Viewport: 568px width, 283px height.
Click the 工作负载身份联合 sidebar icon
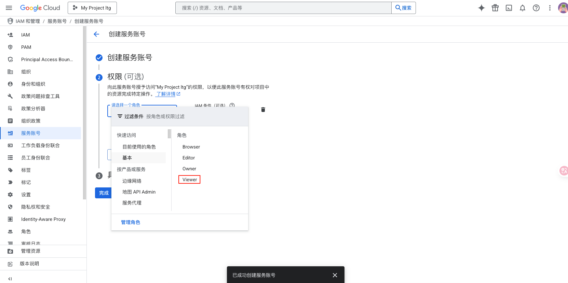pyautogui.click(x=10, y=145)
